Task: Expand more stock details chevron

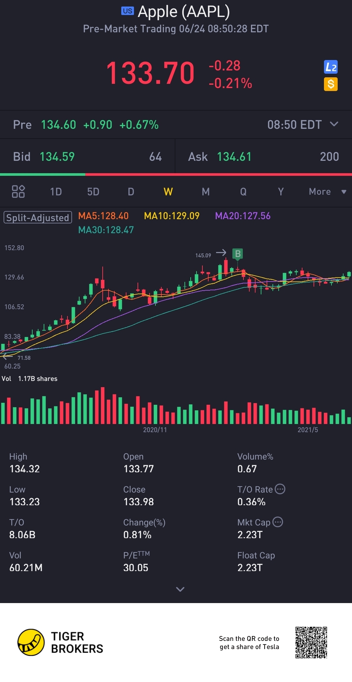Action: coord(180,589)
